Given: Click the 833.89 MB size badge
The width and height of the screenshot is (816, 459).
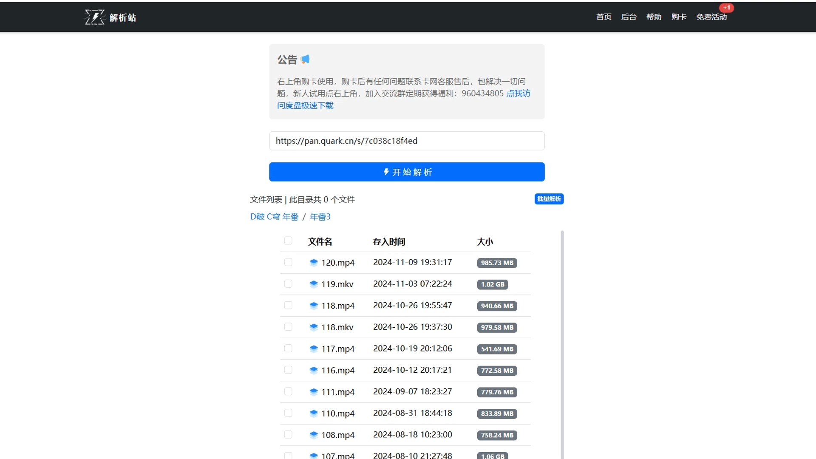Looking at the screenshot, I should pos(497,414).
